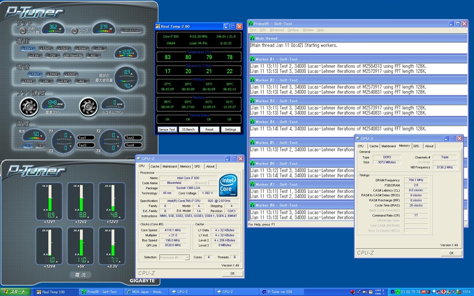Click the Intel Core i7 logo
The height and width of the screenshot is (296, 474).
229,186
